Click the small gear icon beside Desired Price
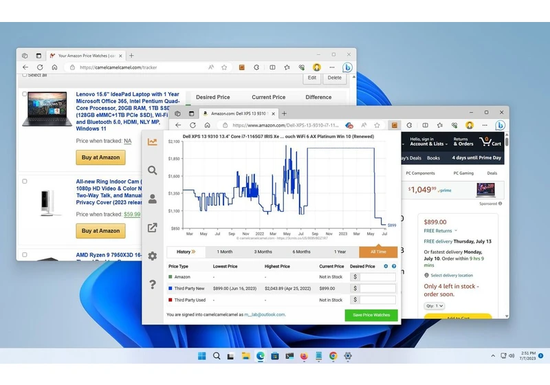Screen dimensions: 550x385 point(386,267)
